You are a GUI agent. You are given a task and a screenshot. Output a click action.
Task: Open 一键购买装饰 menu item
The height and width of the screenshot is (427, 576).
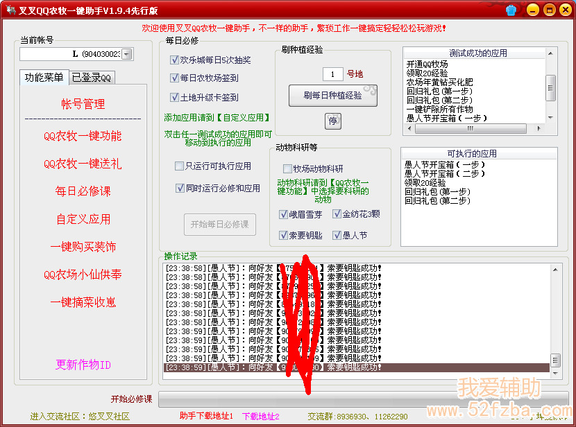tap(83, 247)
